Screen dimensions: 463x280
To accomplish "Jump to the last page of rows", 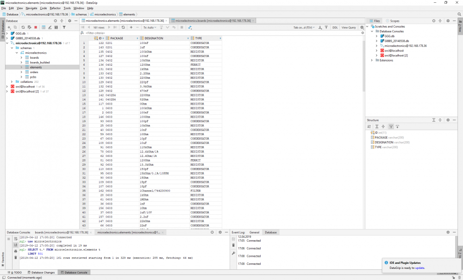I will 116,27.
